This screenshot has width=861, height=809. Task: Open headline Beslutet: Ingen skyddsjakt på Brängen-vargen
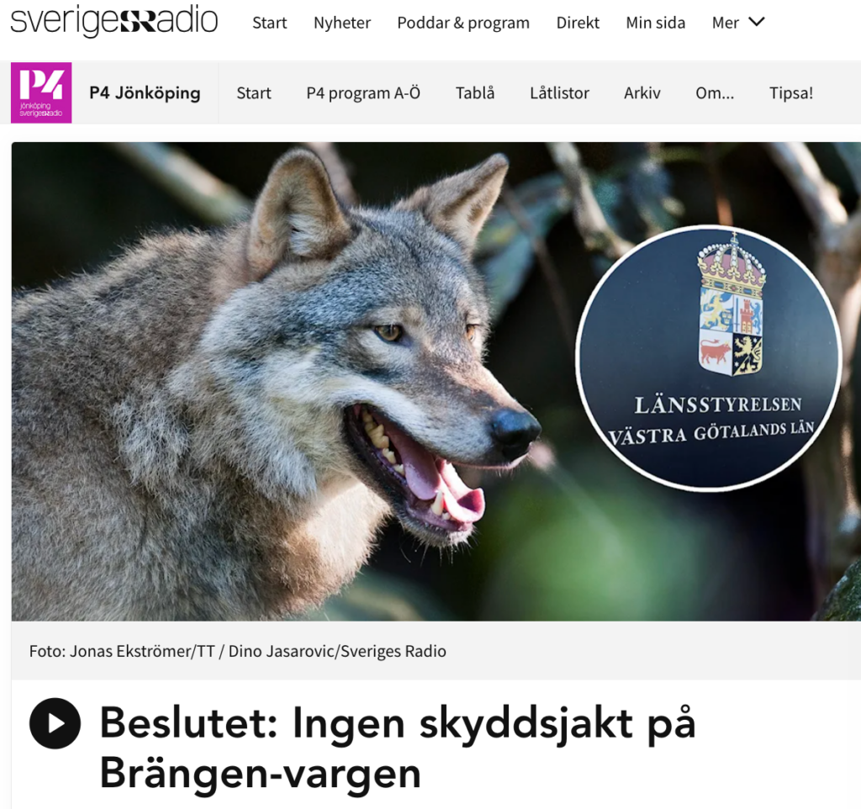pos(398,748)
